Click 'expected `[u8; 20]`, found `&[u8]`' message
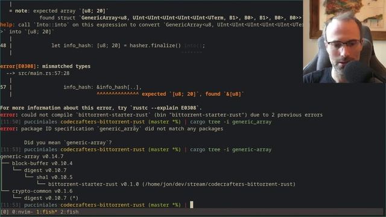The width and height of the screenshot is (386, 217). [x=192, y=94]
